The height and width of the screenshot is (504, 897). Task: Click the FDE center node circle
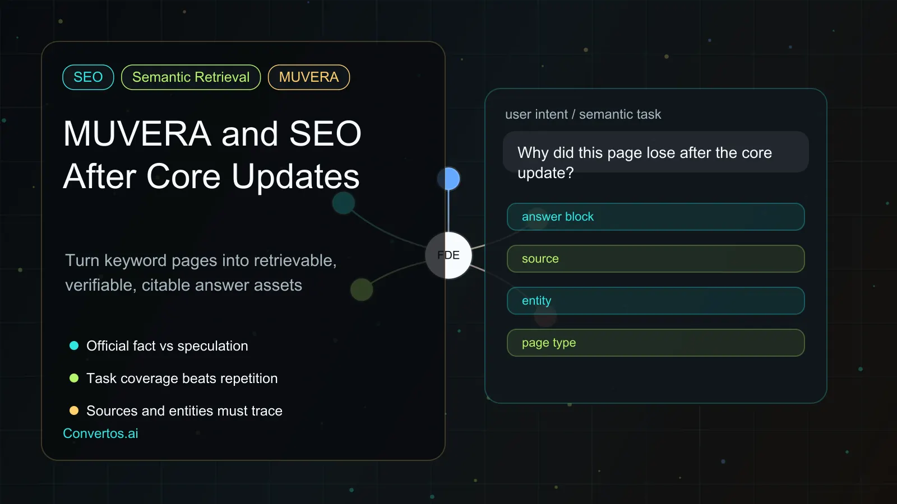449,255
